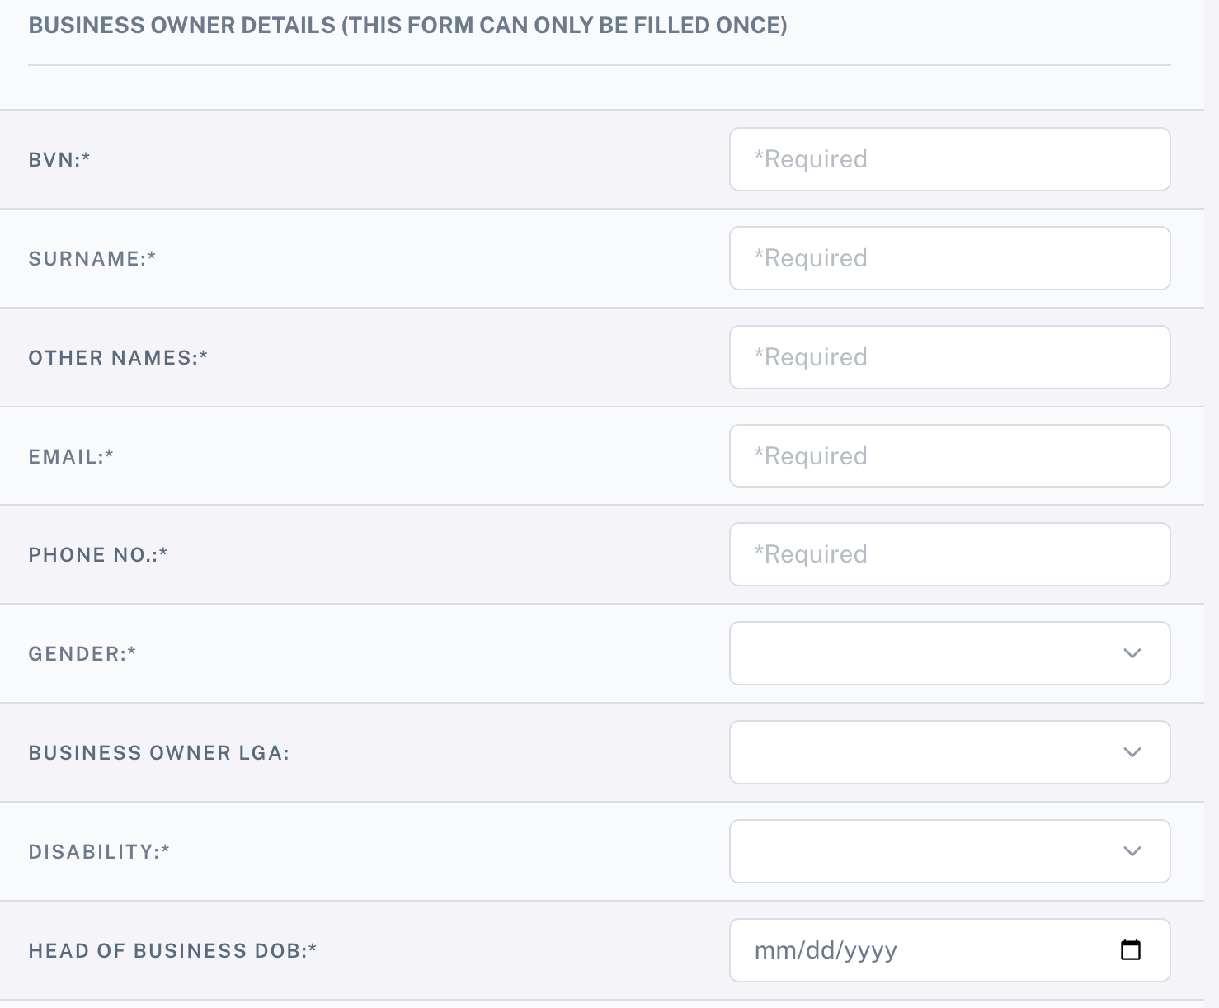Click the mm/dd/yyyy date text

[x=826, y=950]
